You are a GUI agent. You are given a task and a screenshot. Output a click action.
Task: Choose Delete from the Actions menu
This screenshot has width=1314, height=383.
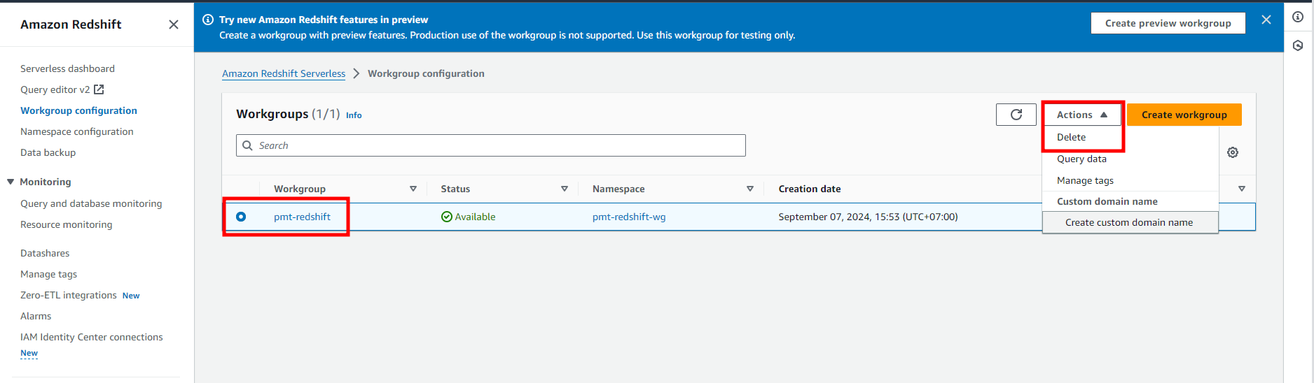(1071, 137)
